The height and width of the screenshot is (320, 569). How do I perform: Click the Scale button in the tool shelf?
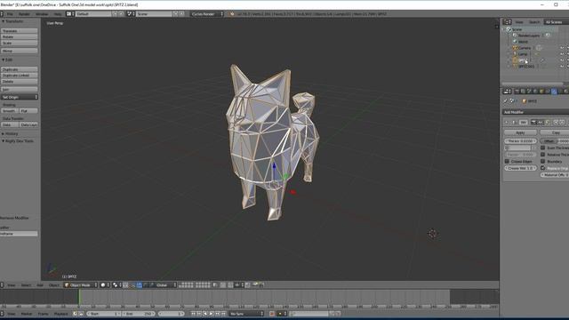[x=20, y=43]
